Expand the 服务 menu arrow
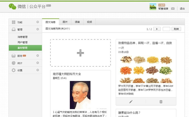The image size is (189, 117). coord(38,56)
